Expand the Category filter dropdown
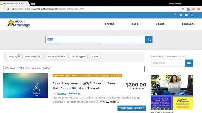202x113 pixels. click(x=13, y=56)
